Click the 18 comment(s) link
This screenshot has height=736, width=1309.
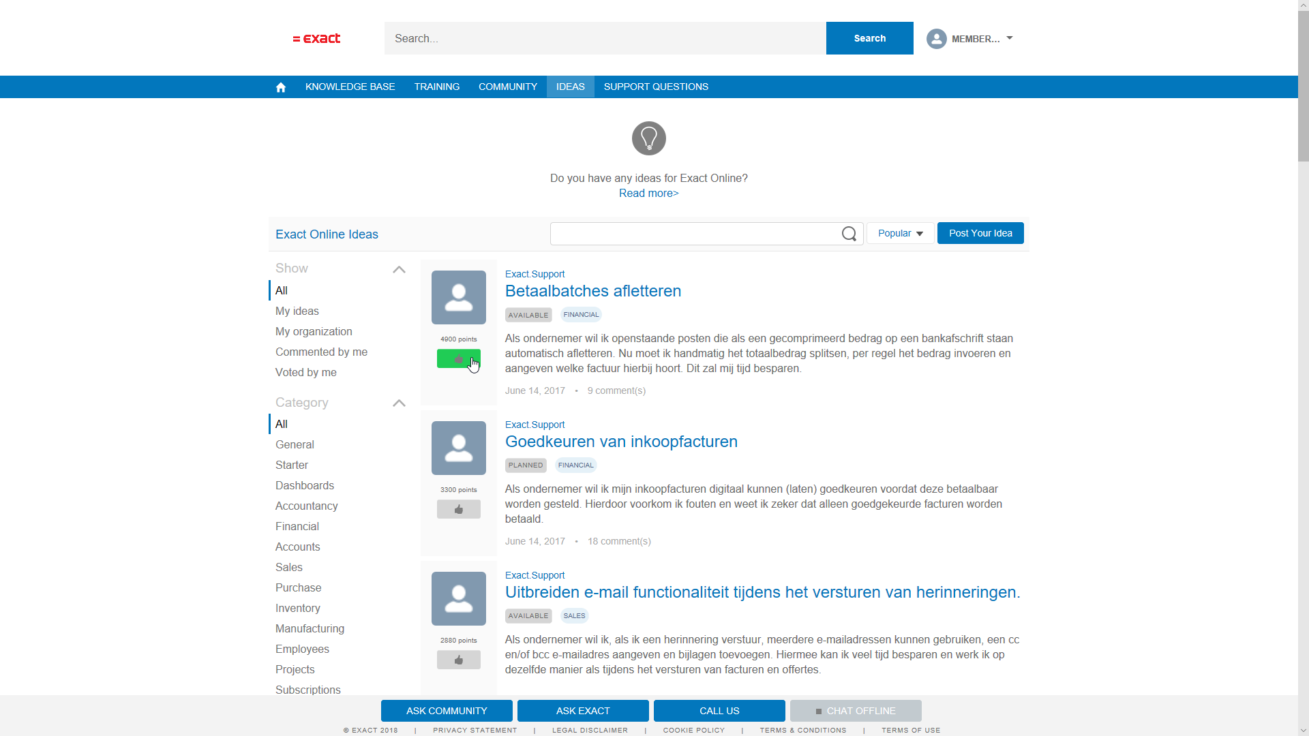coord(619,541)
